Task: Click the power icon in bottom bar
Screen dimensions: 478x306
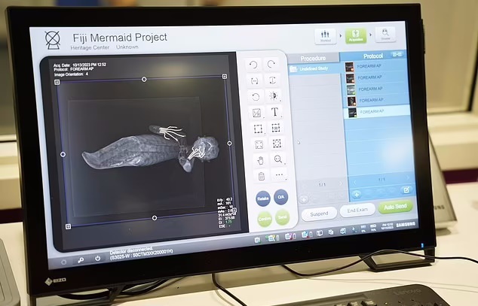Action: coord(97,259)
